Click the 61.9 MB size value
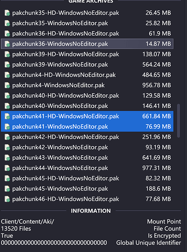187x252 pixels. [160, 34]
